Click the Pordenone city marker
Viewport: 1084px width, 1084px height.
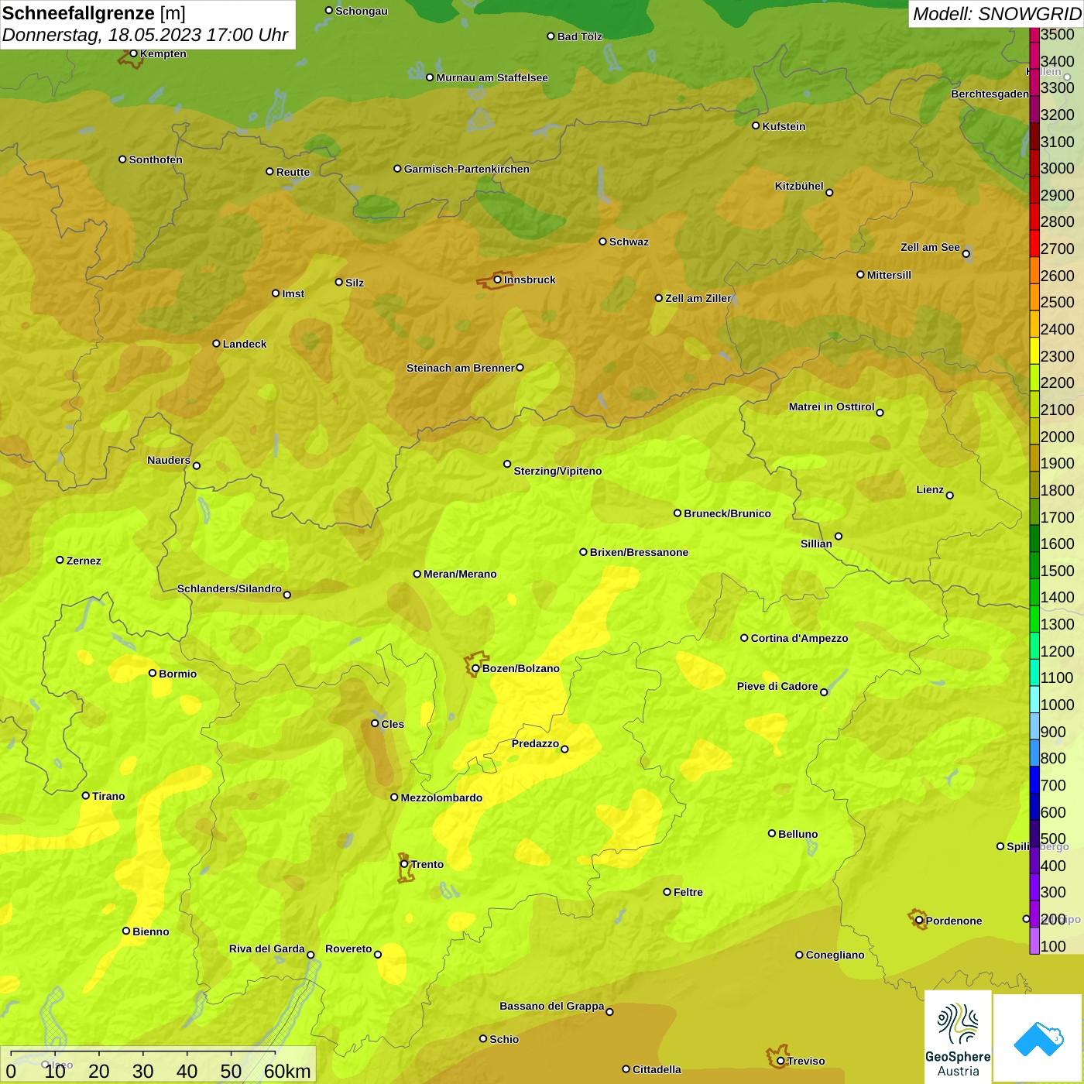[919, 920]
